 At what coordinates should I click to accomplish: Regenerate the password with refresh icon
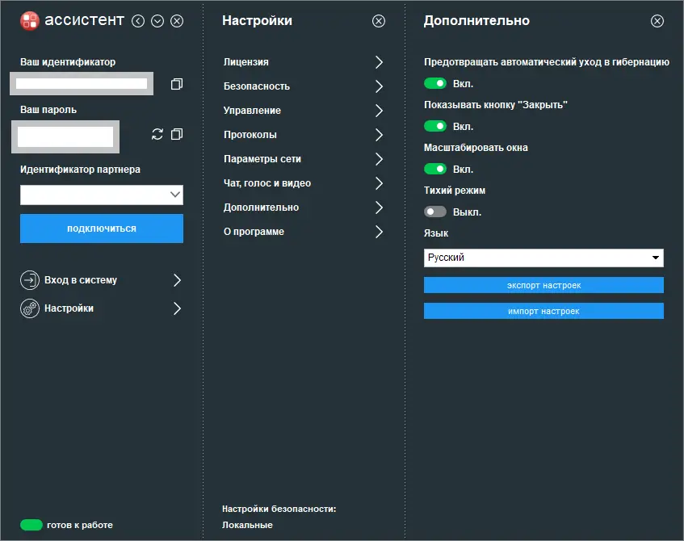click(157, 134)
